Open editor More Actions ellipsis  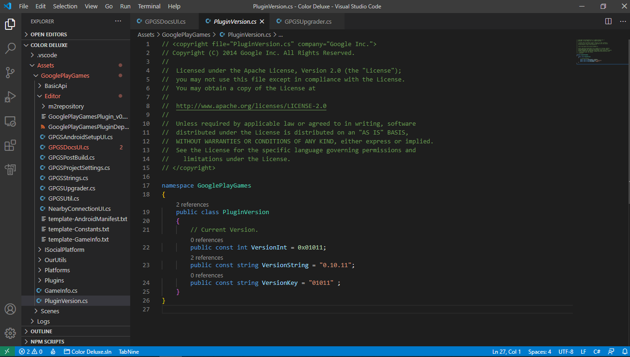point(622,21)
